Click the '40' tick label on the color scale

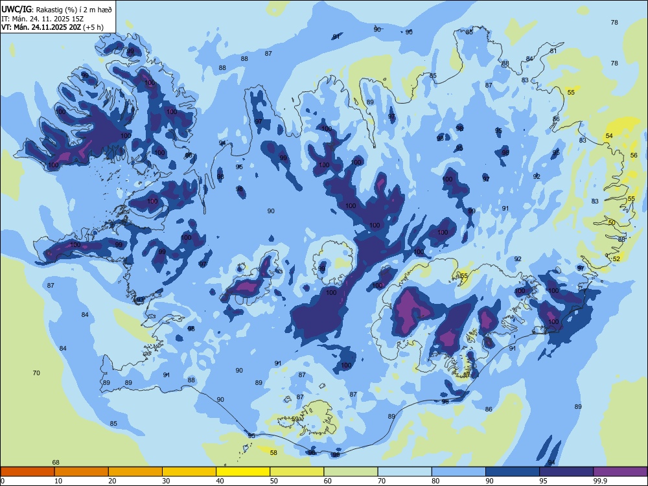220,481
